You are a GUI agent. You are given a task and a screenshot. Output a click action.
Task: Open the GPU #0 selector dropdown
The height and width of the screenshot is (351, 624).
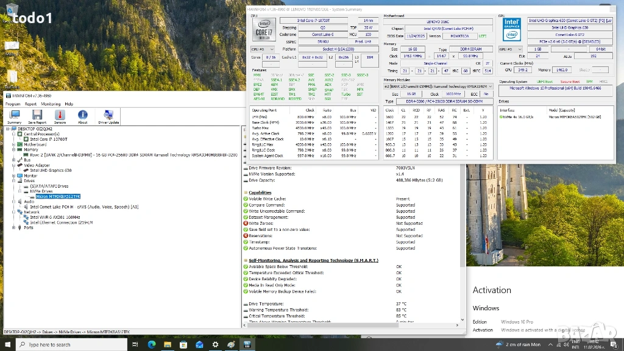coord(510,49)
